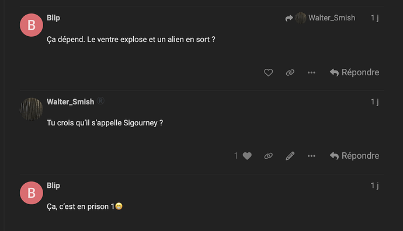
Task: Open the Blip username on the prison post
Action: coord(53,185)
